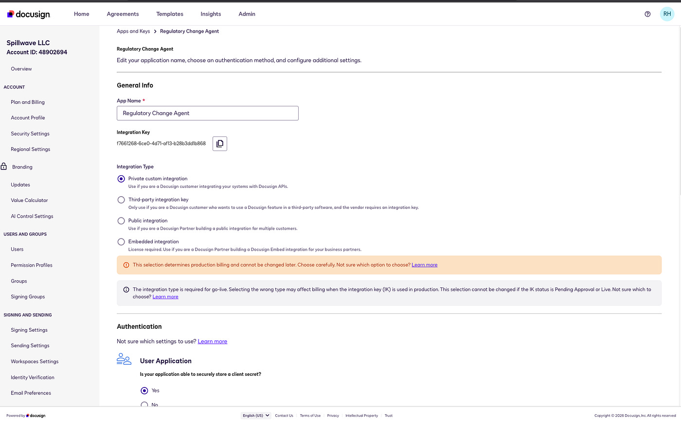
Task: Click Account ID: 48902694 text
Action: pyautogui.click(x=37, y=52)
